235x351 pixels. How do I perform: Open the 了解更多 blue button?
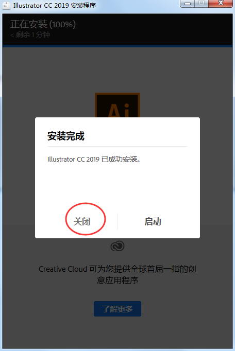(117, 309)
